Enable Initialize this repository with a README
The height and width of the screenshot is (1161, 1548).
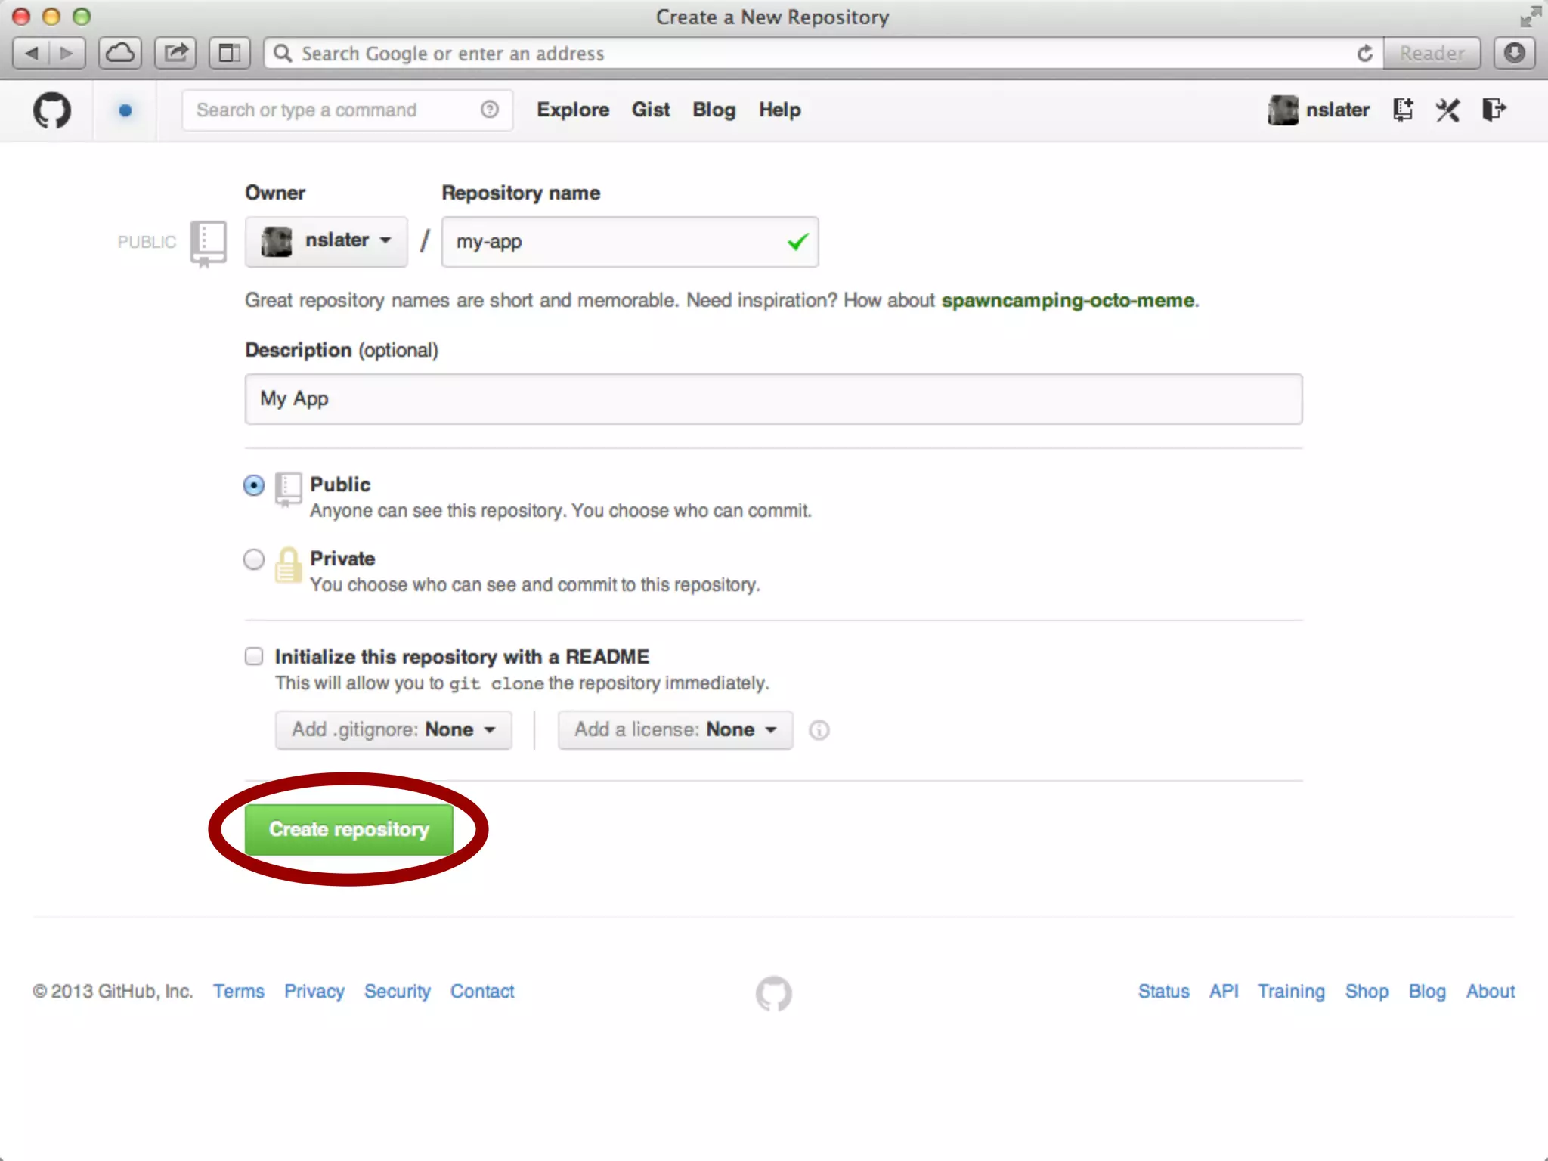(254, 656)
